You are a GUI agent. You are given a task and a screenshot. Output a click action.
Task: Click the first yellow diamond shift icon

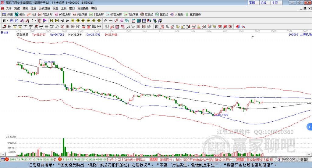tap(73, 21)
